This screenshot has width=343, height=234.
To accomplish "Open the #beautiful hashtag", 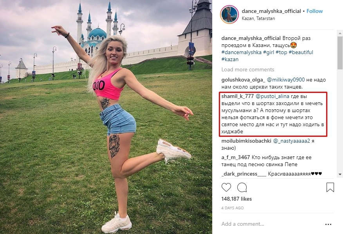I will 301,52.
